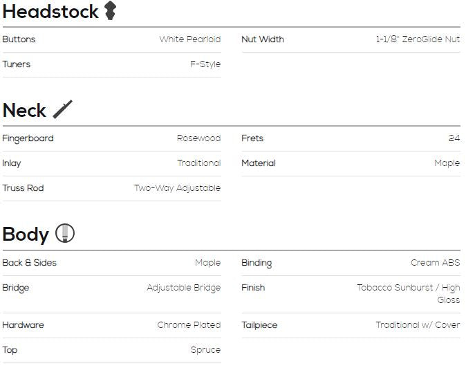This screenshot has height=368, width=466.
Task: Click the headstock icon beside Headstock heading
Action: pos(110,10)
